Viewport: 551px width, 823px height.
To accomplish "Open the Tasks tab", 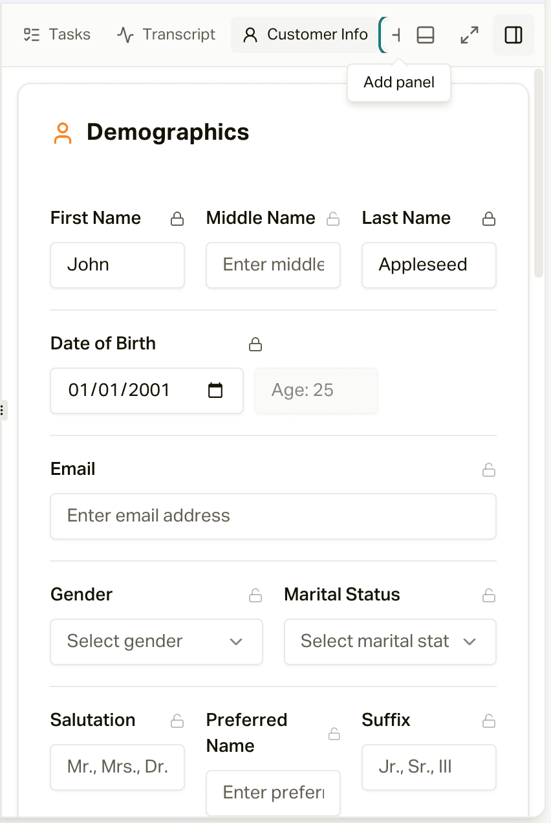I will click(57, 34).
